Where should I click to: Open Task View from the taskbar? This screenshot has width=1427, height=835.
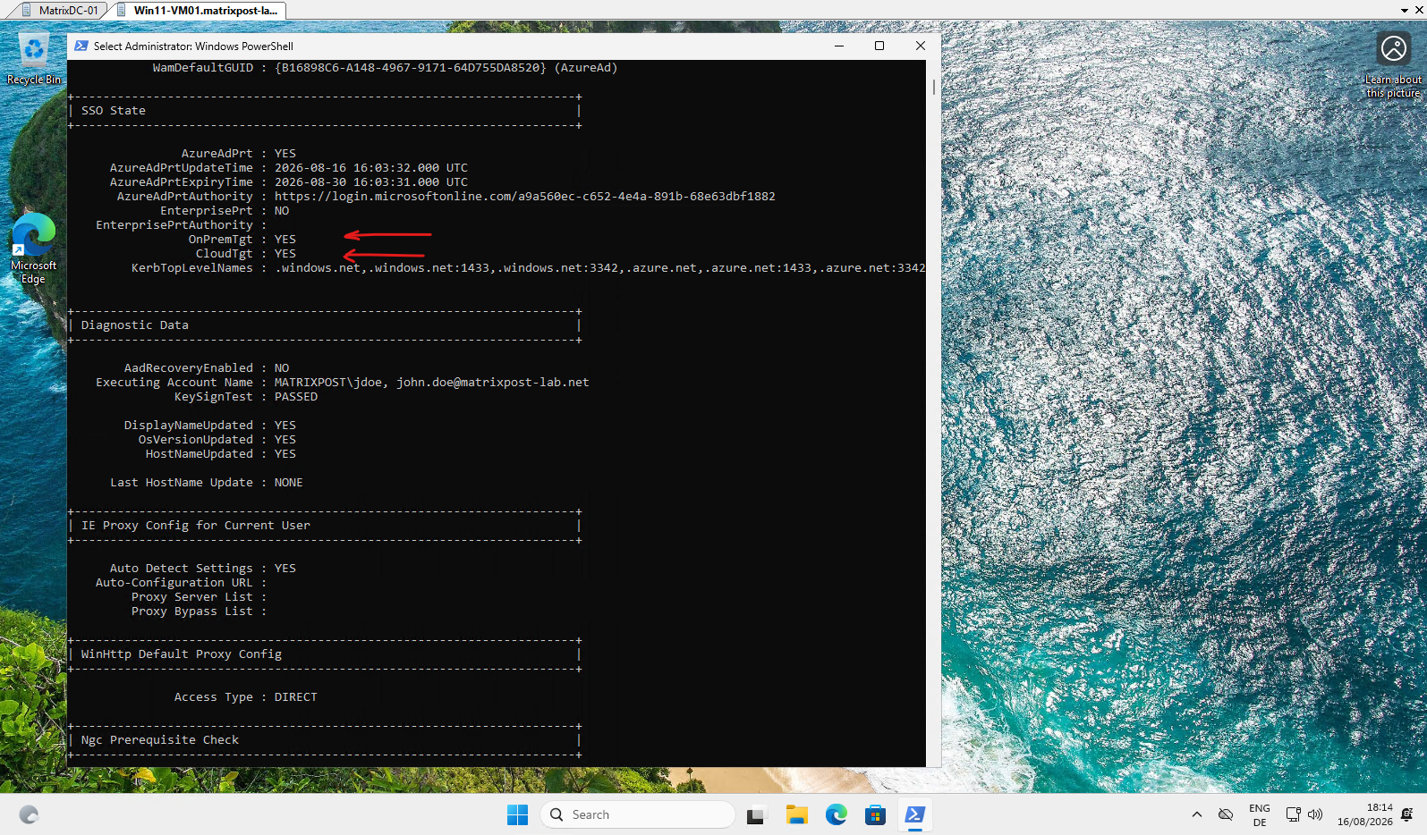[x=756, y=814]
